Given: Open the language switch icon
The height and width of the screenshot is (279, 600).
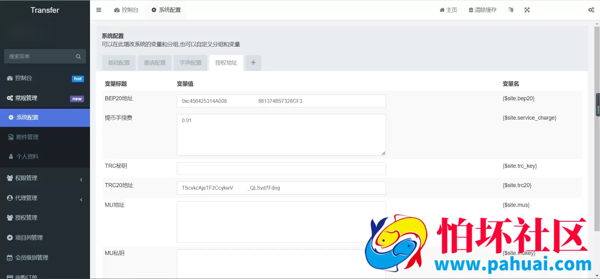Looking at the screenshot, I should pyautogui.click(x=511, y=10).
